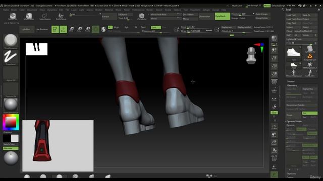
Task: Select the SelectLasso brush icon
Action: pyautogui.click(x=45, y=17)
